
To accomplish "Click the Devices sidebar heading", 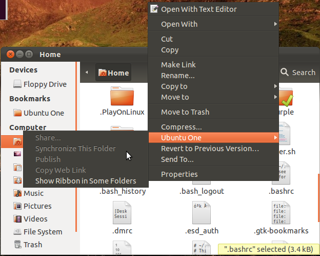I will [24, 70].
